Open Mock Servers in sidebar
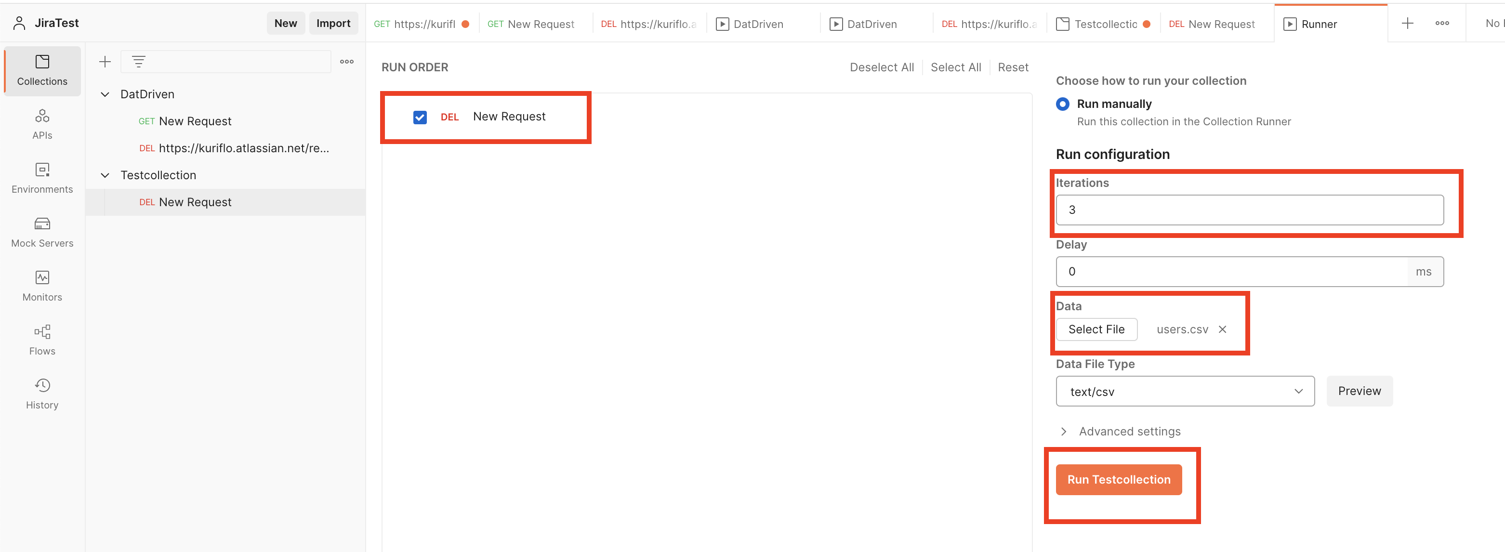 click(x=42, y=232)
